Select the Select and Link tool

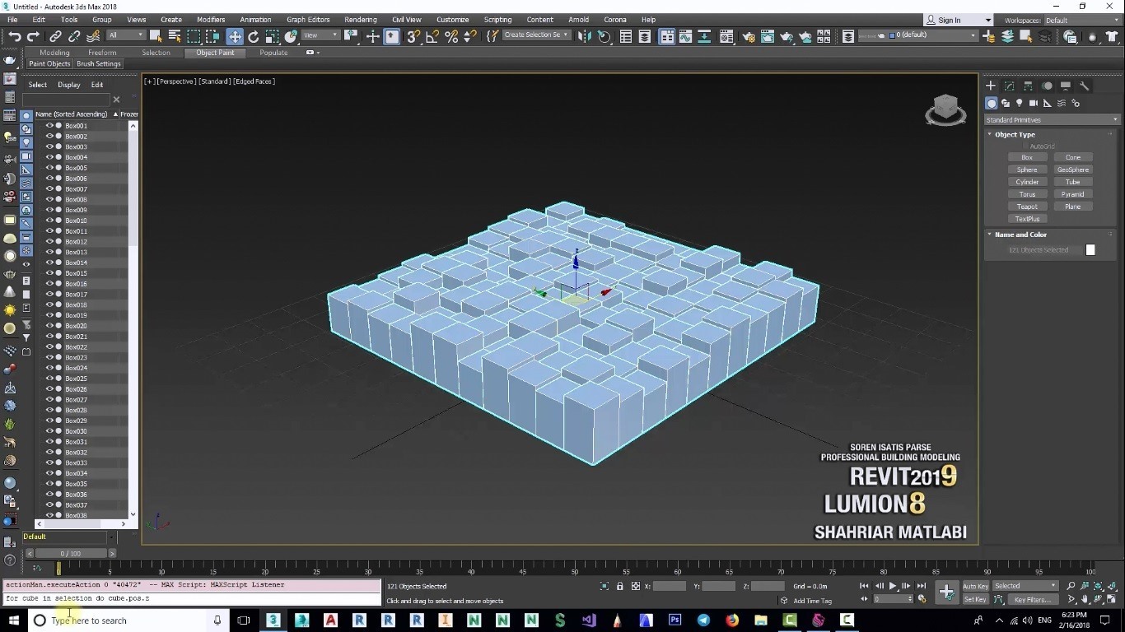tap(55, 36)
